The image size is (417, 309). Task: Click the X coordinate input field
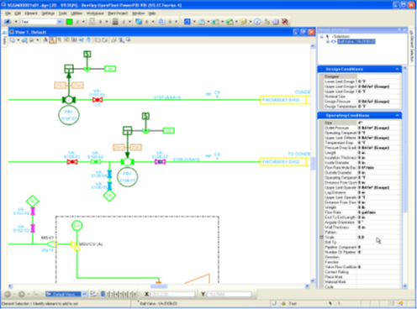173,294
